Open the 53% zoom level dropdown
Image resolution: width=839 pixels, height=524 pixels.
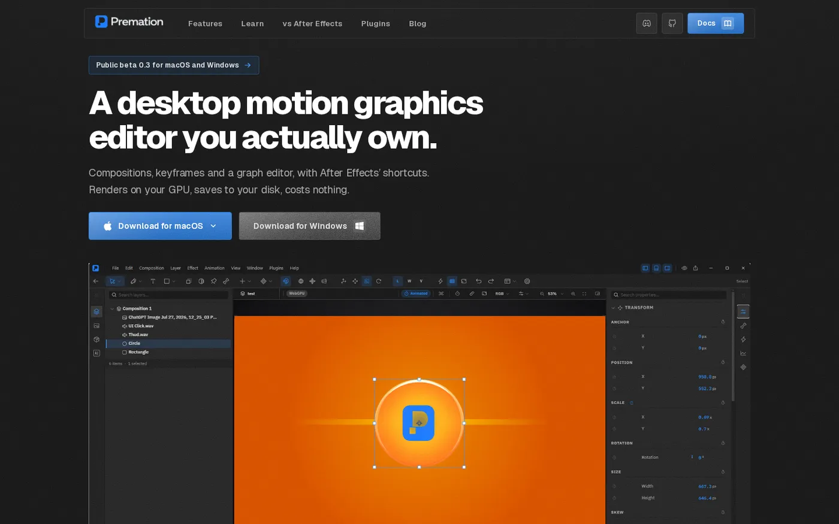coord(555,293)
